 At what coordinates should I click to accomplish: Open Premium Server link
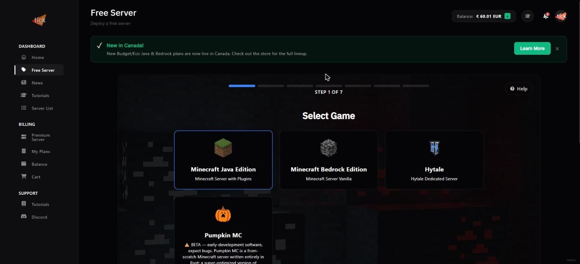click(39, 137)
